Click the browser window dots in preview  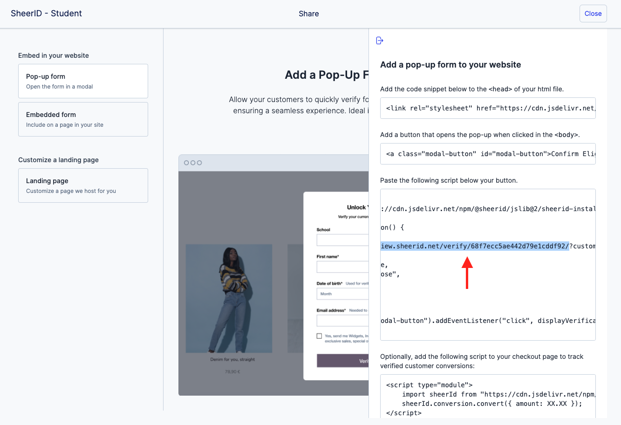click(193, 163)
